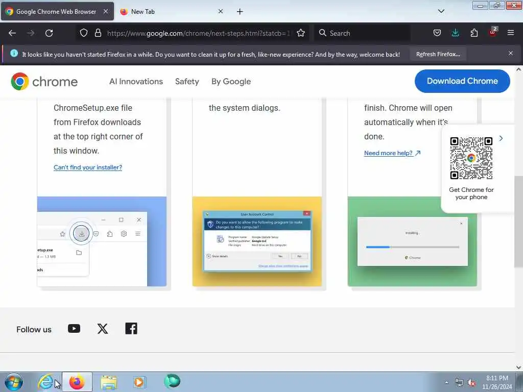Click the scrollbar up arrow
Screen dimensions: 523x392
pyautogui.click(x=518, y=69)
